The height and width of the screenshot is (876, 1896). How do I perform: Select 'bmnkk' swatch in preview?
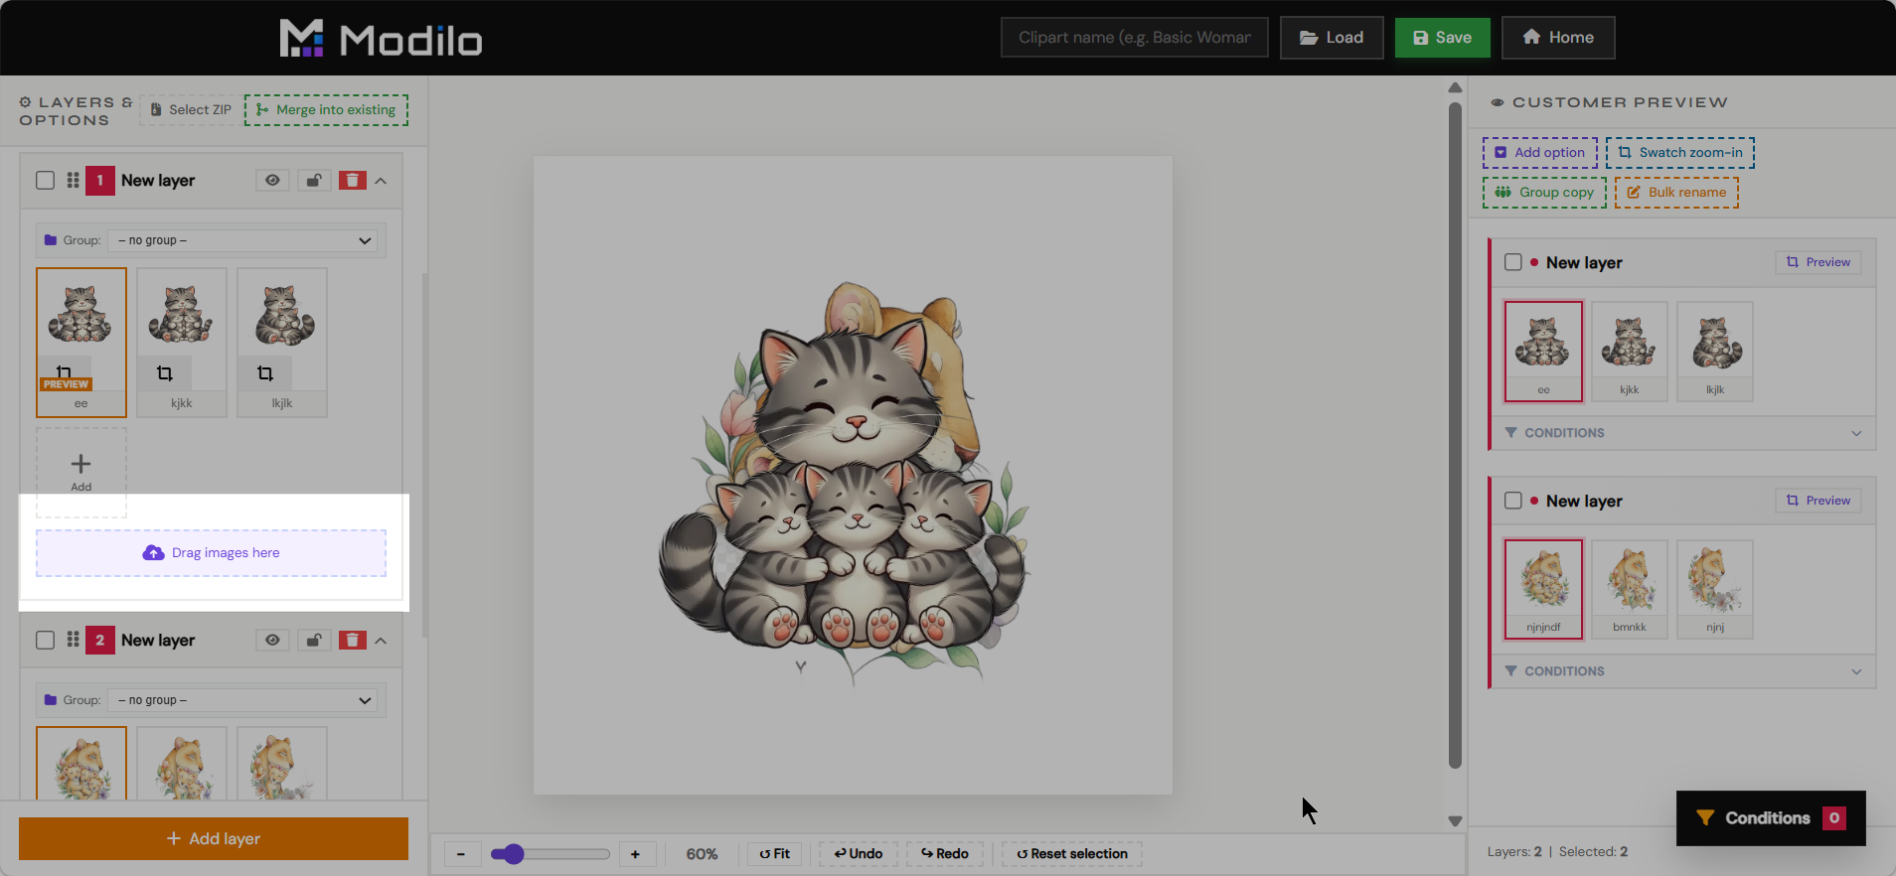[1630, 589]
